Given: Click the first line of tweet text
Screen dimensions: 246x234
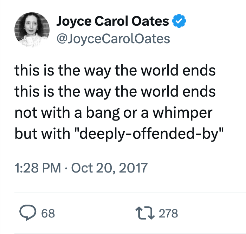Looking at the screenshot, I should point(115,71).
